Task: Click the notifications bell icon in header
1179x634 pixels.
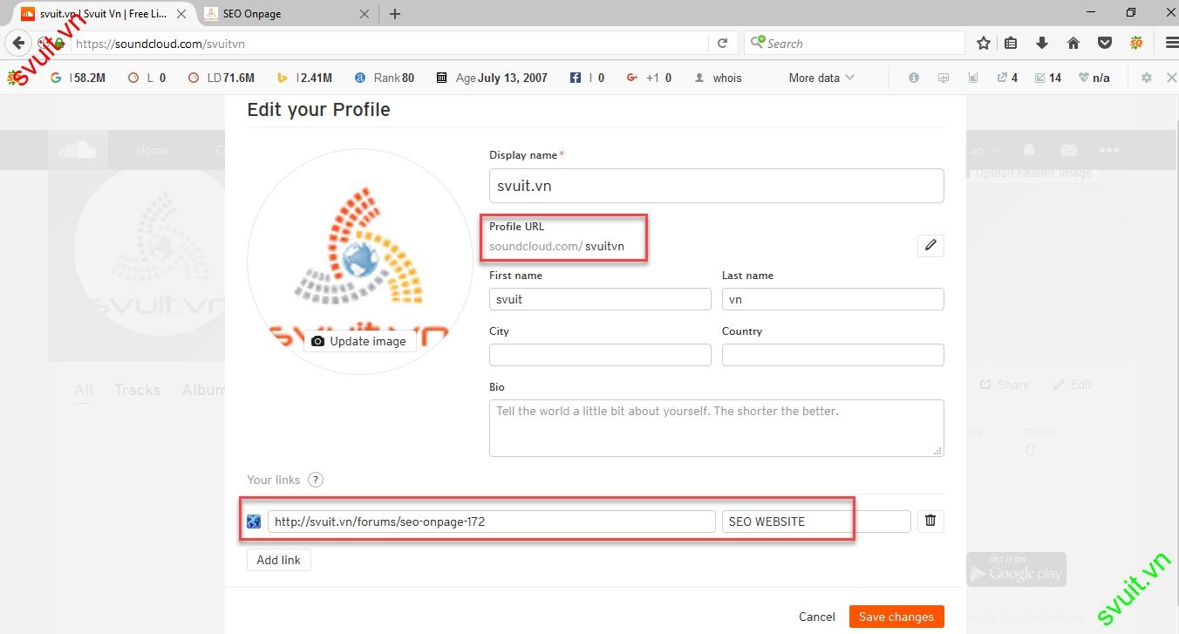Action: coord(1030,150)
